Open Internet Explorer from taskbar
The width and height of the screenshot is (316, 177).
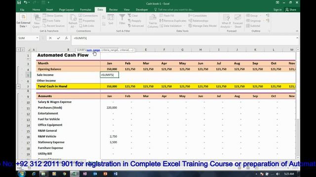pyautogui.click(x=34, y=174)
